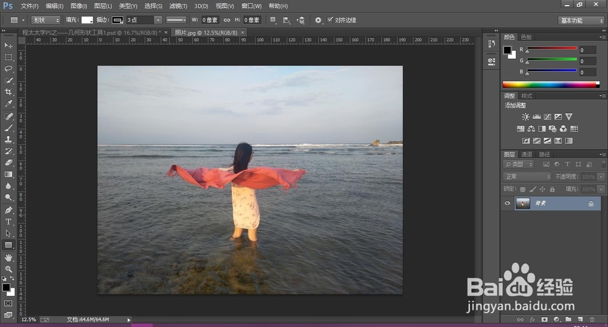This screenshot has height=327, width=608.
Task: Toggle lock image pixels
Action: coord(533,189)
